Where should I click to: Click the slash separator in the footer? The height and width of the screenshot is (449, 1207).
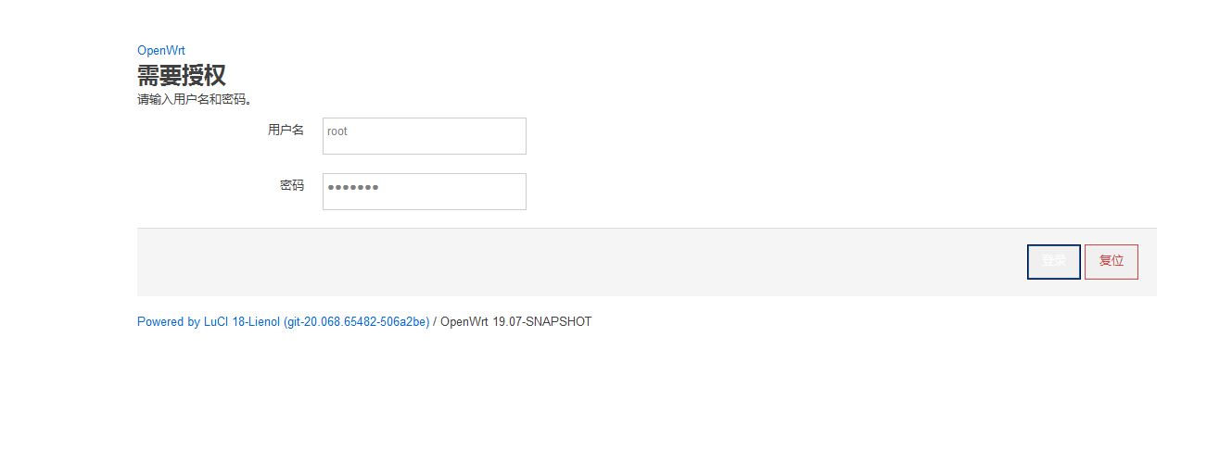point(435,322)
